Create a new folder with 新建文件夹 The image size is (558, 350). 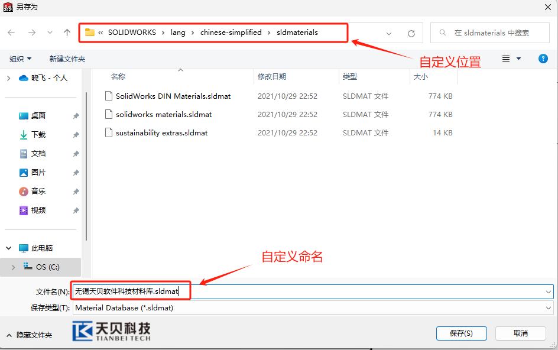click(67, 59)
